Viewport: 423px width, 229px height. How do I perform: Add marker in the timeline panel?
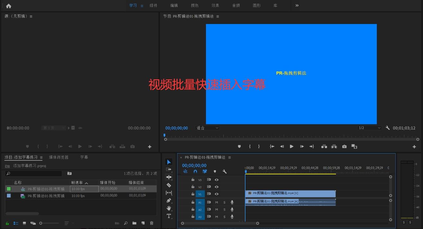215,172
